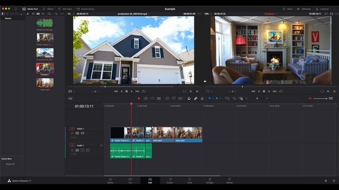Activate the Trim Edit Mode tool
Screen dimensions: 339x190
click(x=146, y=99)
